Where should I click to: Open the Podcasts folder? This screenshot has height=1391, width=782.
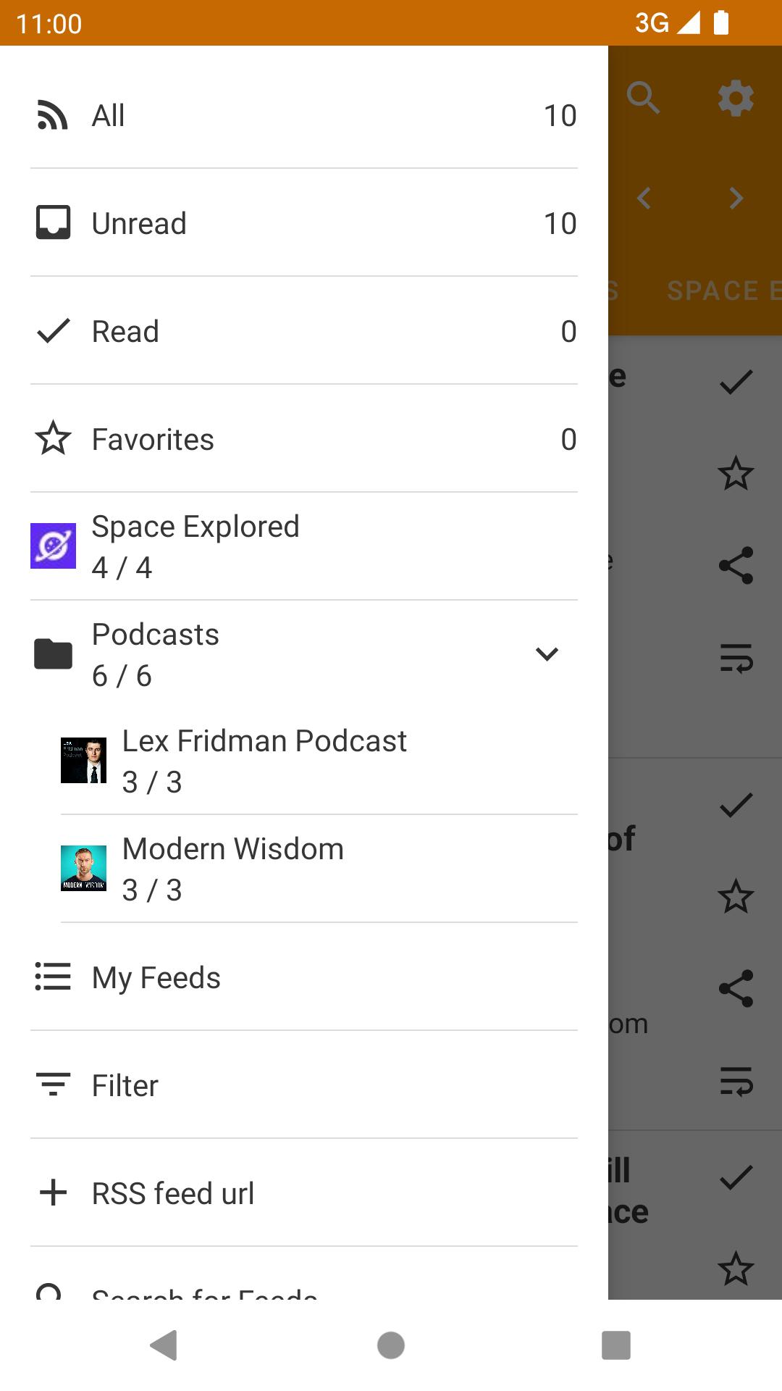point(275,654)
